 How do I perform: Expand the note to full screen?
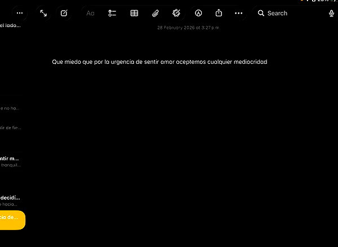coord(43,13)
